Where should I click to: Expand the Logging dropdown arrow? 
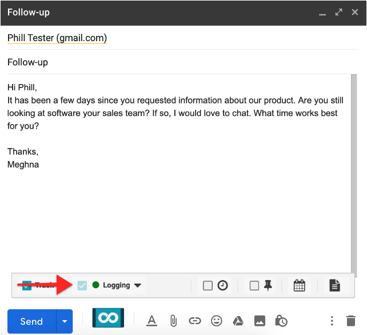[138, 285]
